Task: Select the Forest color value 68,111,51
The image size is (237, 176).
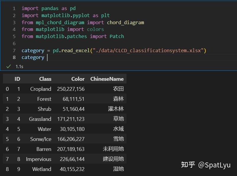Action: 73,99
